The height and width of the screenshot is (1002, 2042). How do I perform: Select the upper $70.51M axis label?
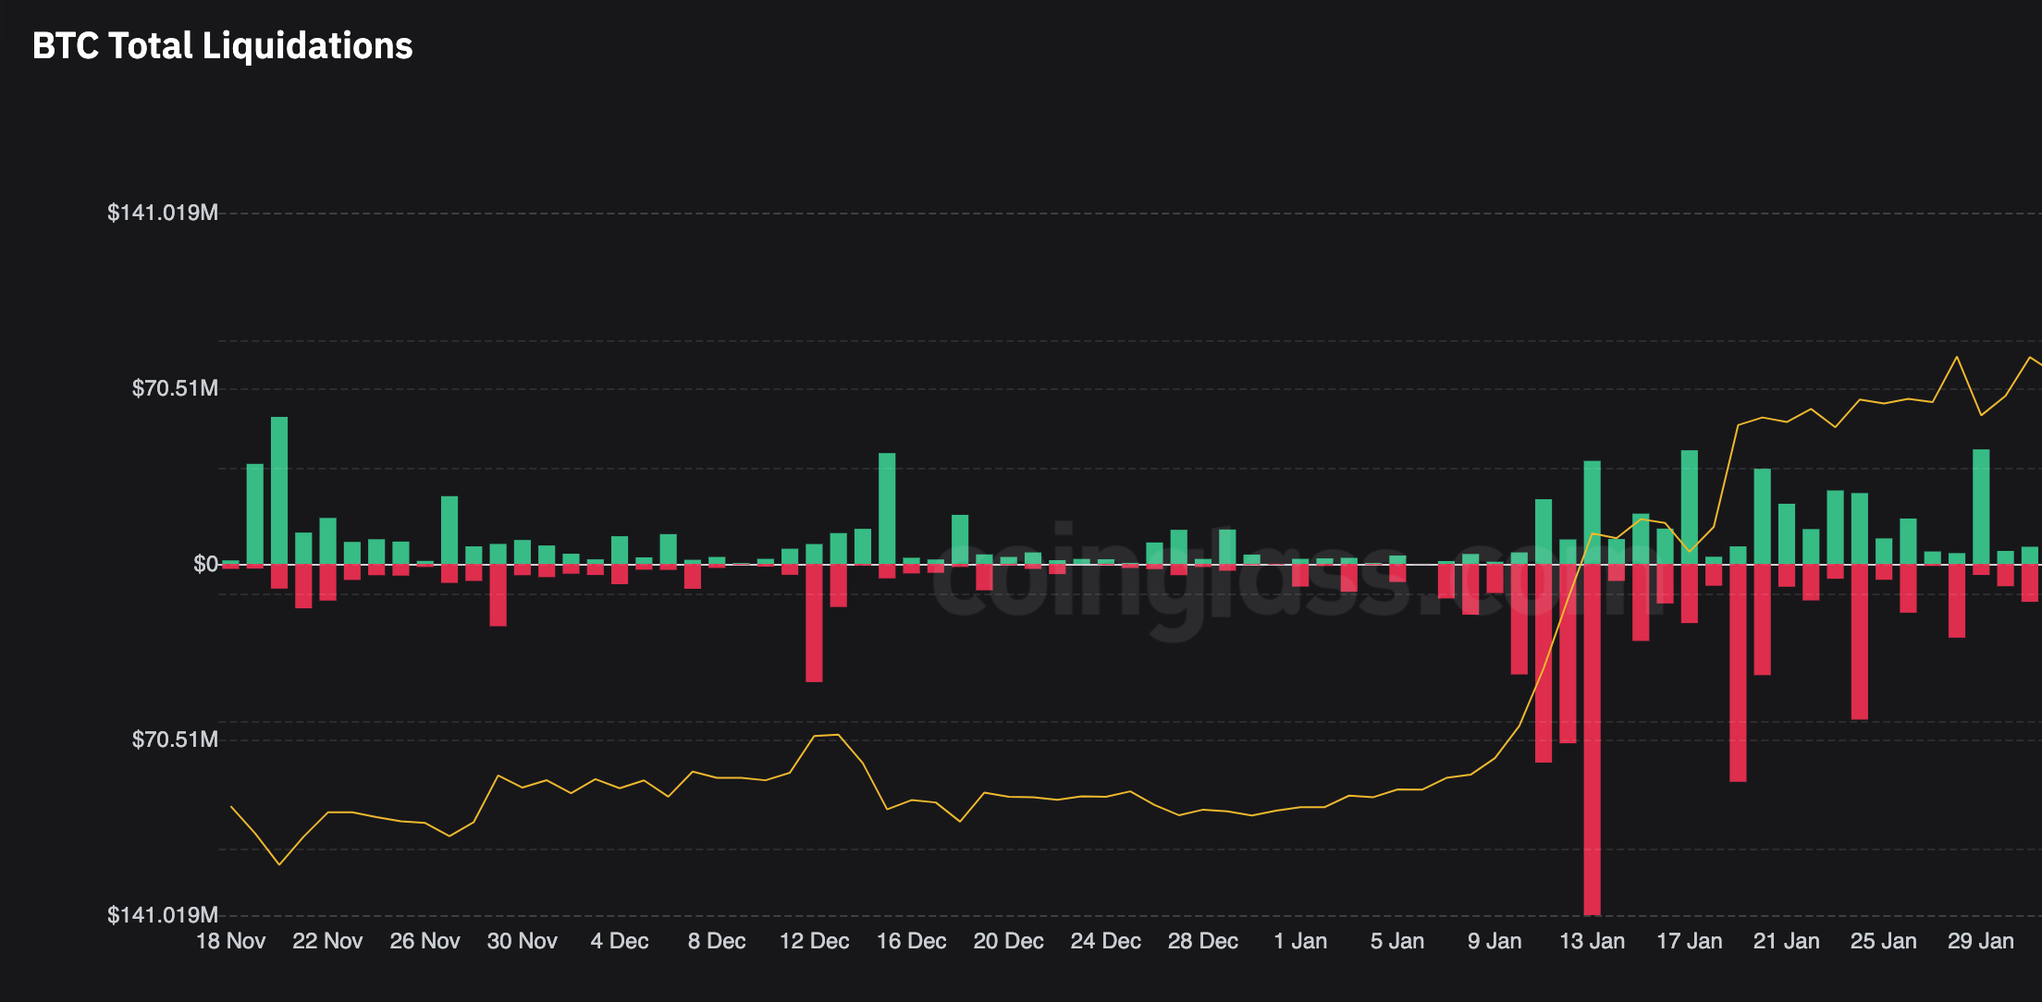(x=175, y=388)
